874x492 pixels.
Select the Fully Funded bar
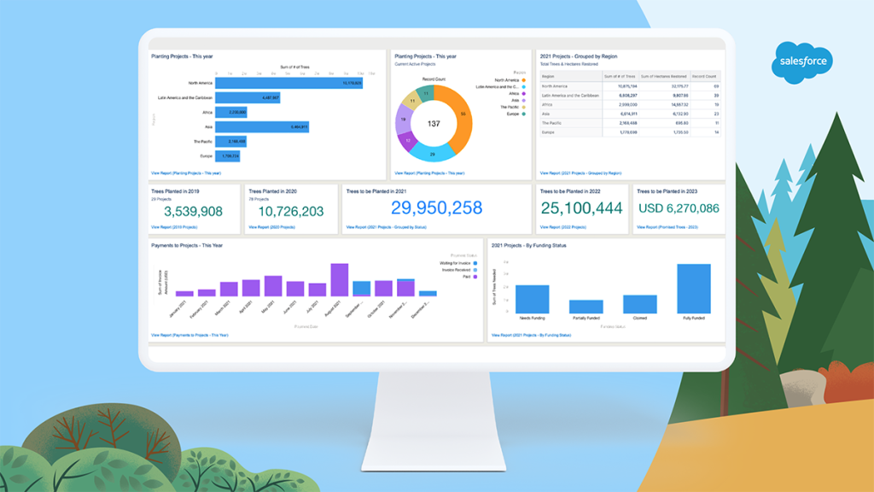pos(693,288)
